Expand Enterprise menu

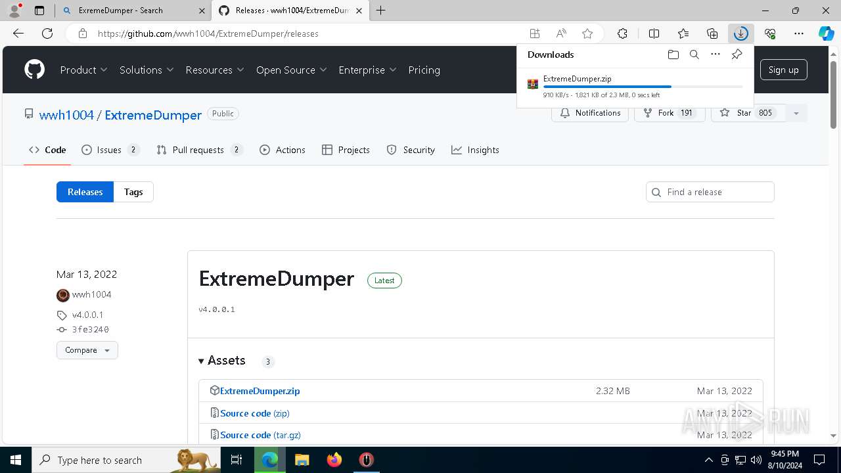[x=367, y=70]
